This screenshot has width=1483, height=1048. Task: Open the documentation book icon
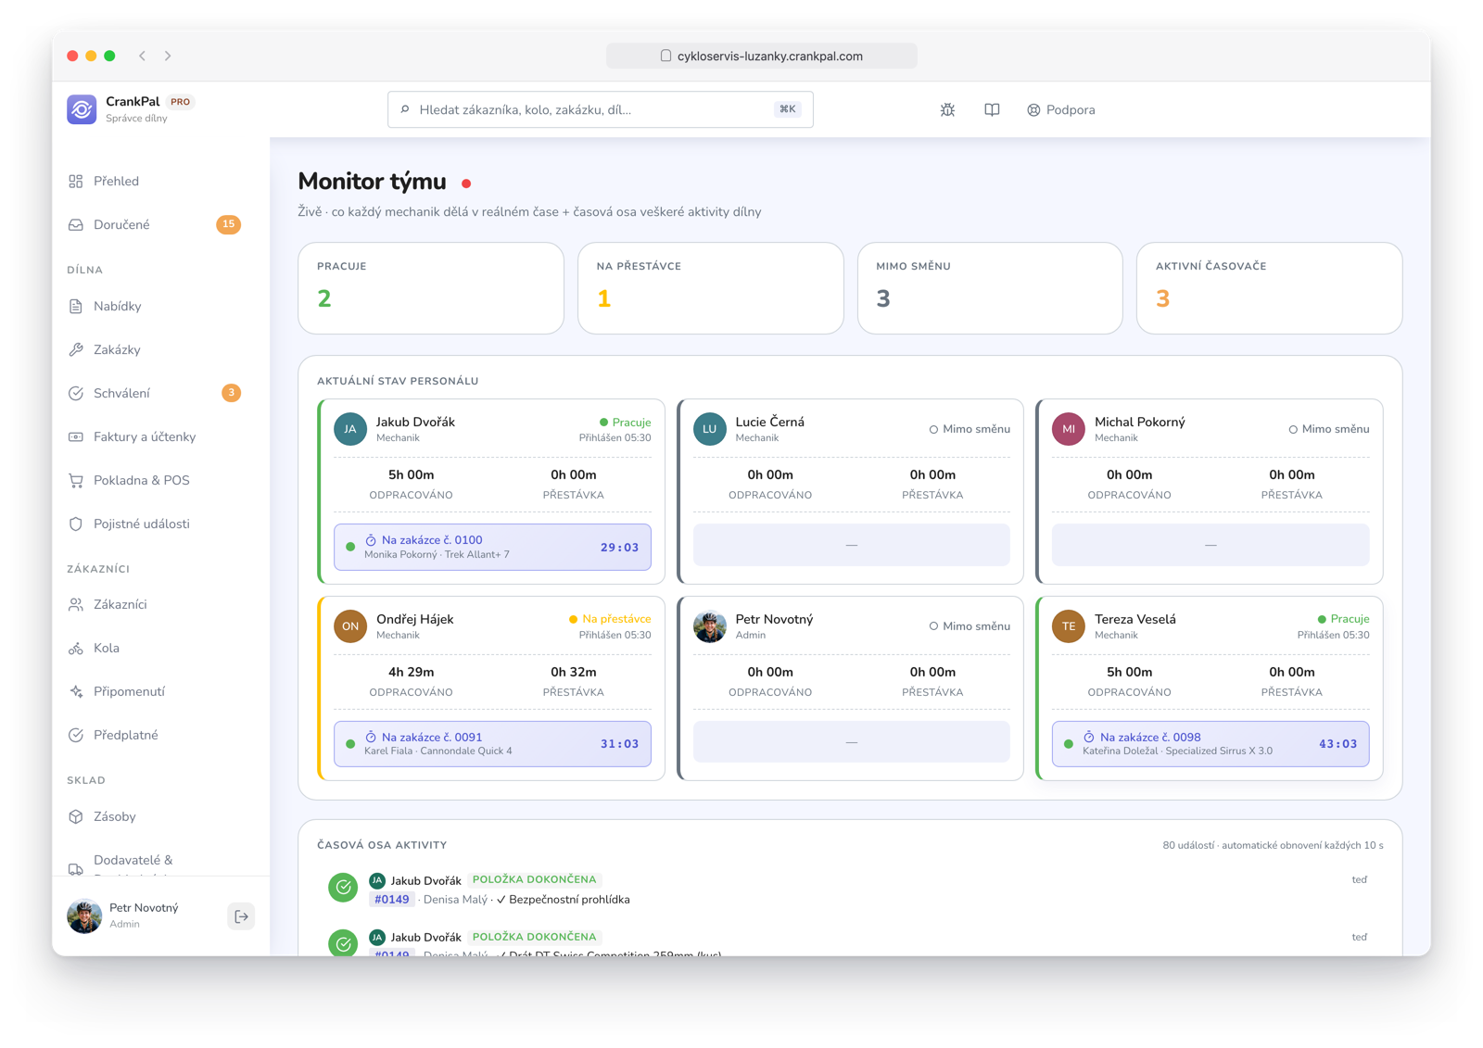[992, 109]
